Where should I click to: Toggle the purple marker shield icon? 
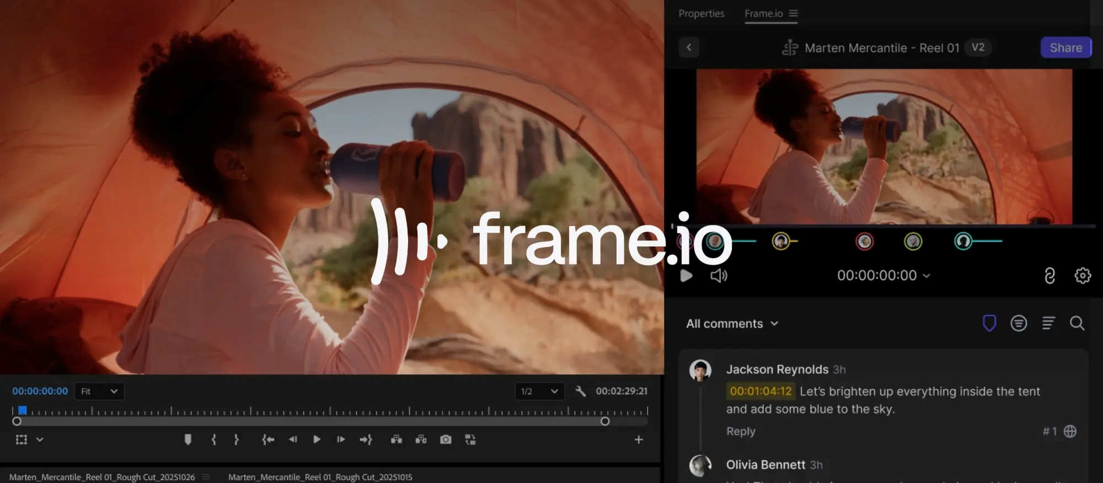[x=989, y=323]
